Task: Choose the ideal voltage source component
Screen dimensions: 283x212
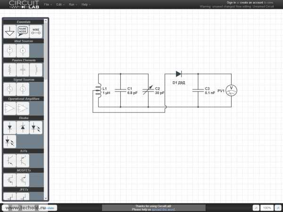Action: [x=10, y=51]
